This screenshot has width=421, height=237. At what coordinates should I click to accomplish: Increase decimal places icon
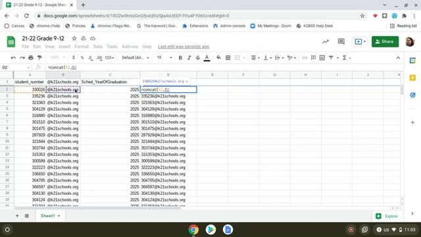(x=99, y=58)
